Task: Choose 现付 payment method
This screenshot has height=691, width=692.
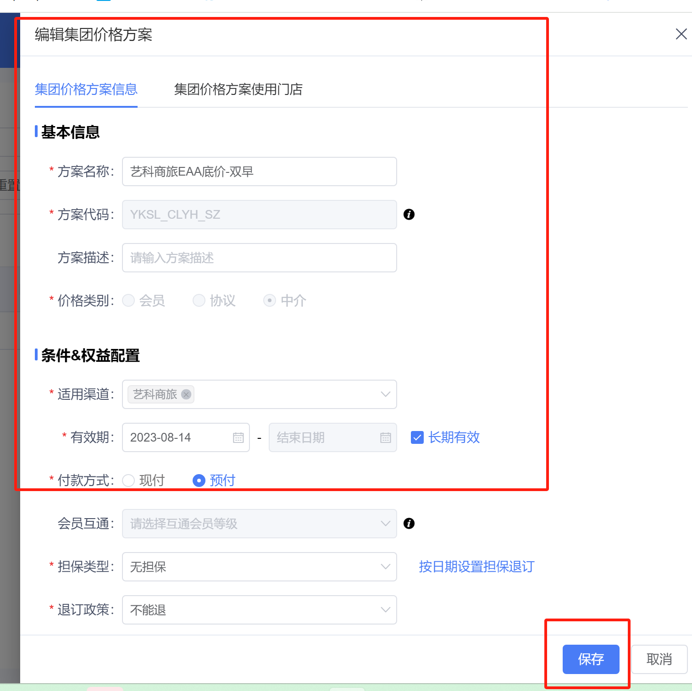Action: coord(128,480)
